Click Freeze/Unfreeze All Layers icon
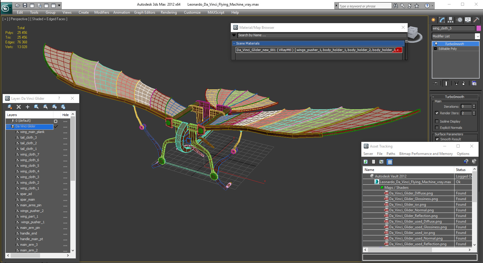 [x=63, y=107]
